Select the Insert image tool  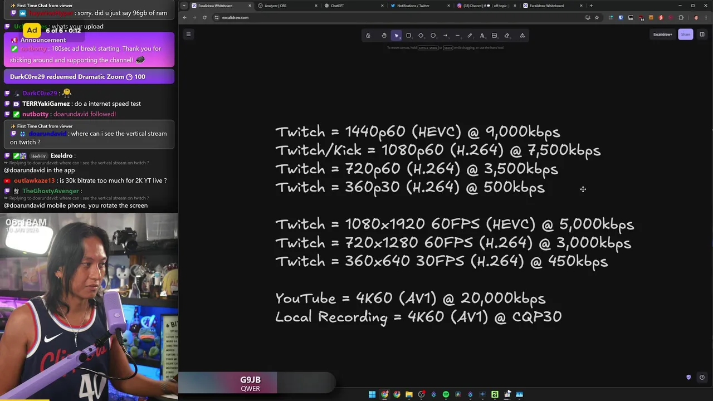494,35
